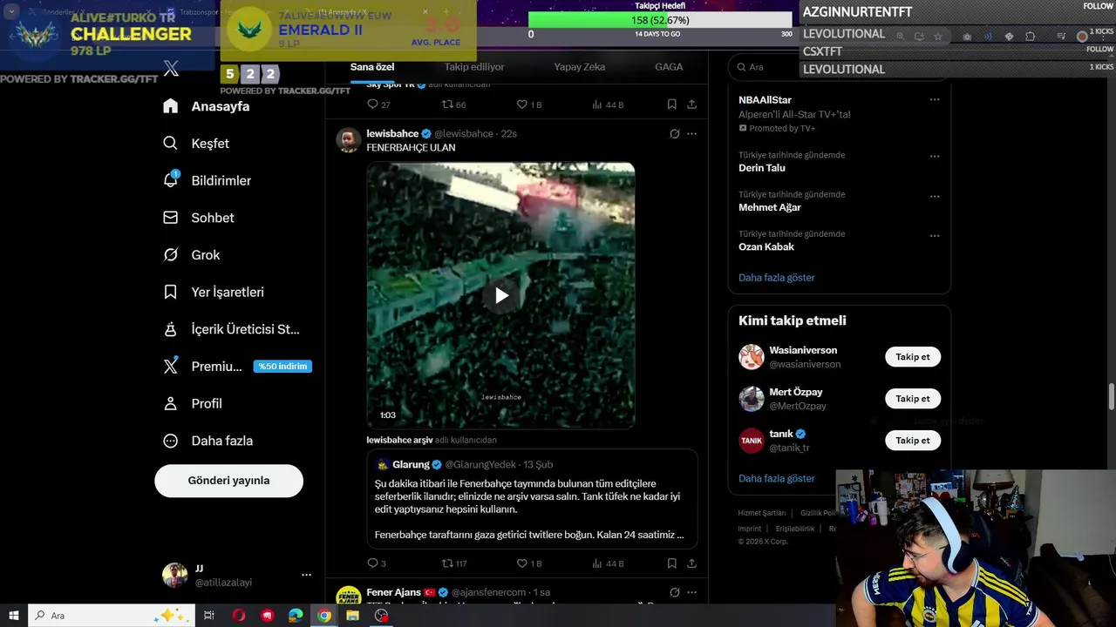Bookmark the top post with 27 replies
Viewport: 1116px width, 627px height.
671,104
